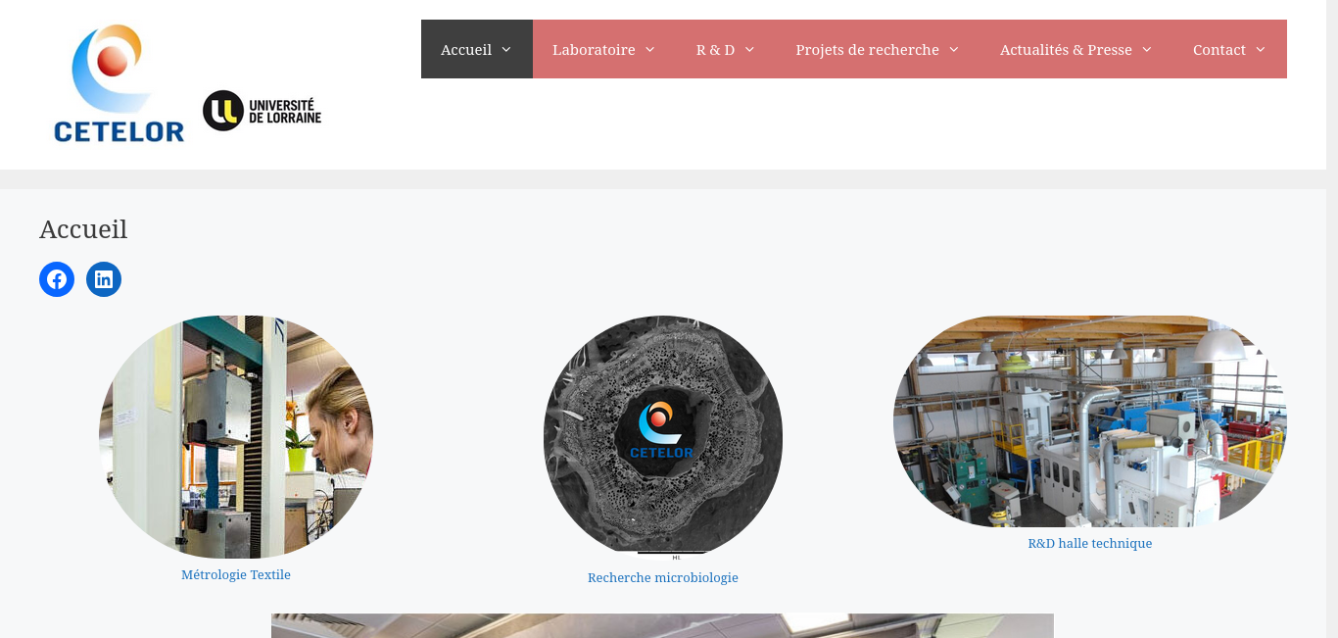1338x638 pixels.
Task: Expand the Contact dropdown chevron
Action: (x=1261, y=49)
